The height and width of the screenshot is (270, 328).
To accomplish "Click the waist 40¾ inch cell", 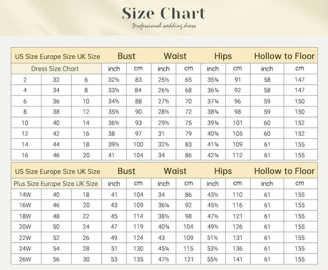I will (163, 227).
